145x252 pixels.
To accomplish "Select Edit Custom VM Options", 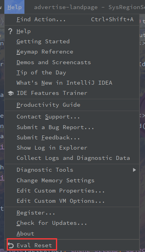I will [72, 201].
